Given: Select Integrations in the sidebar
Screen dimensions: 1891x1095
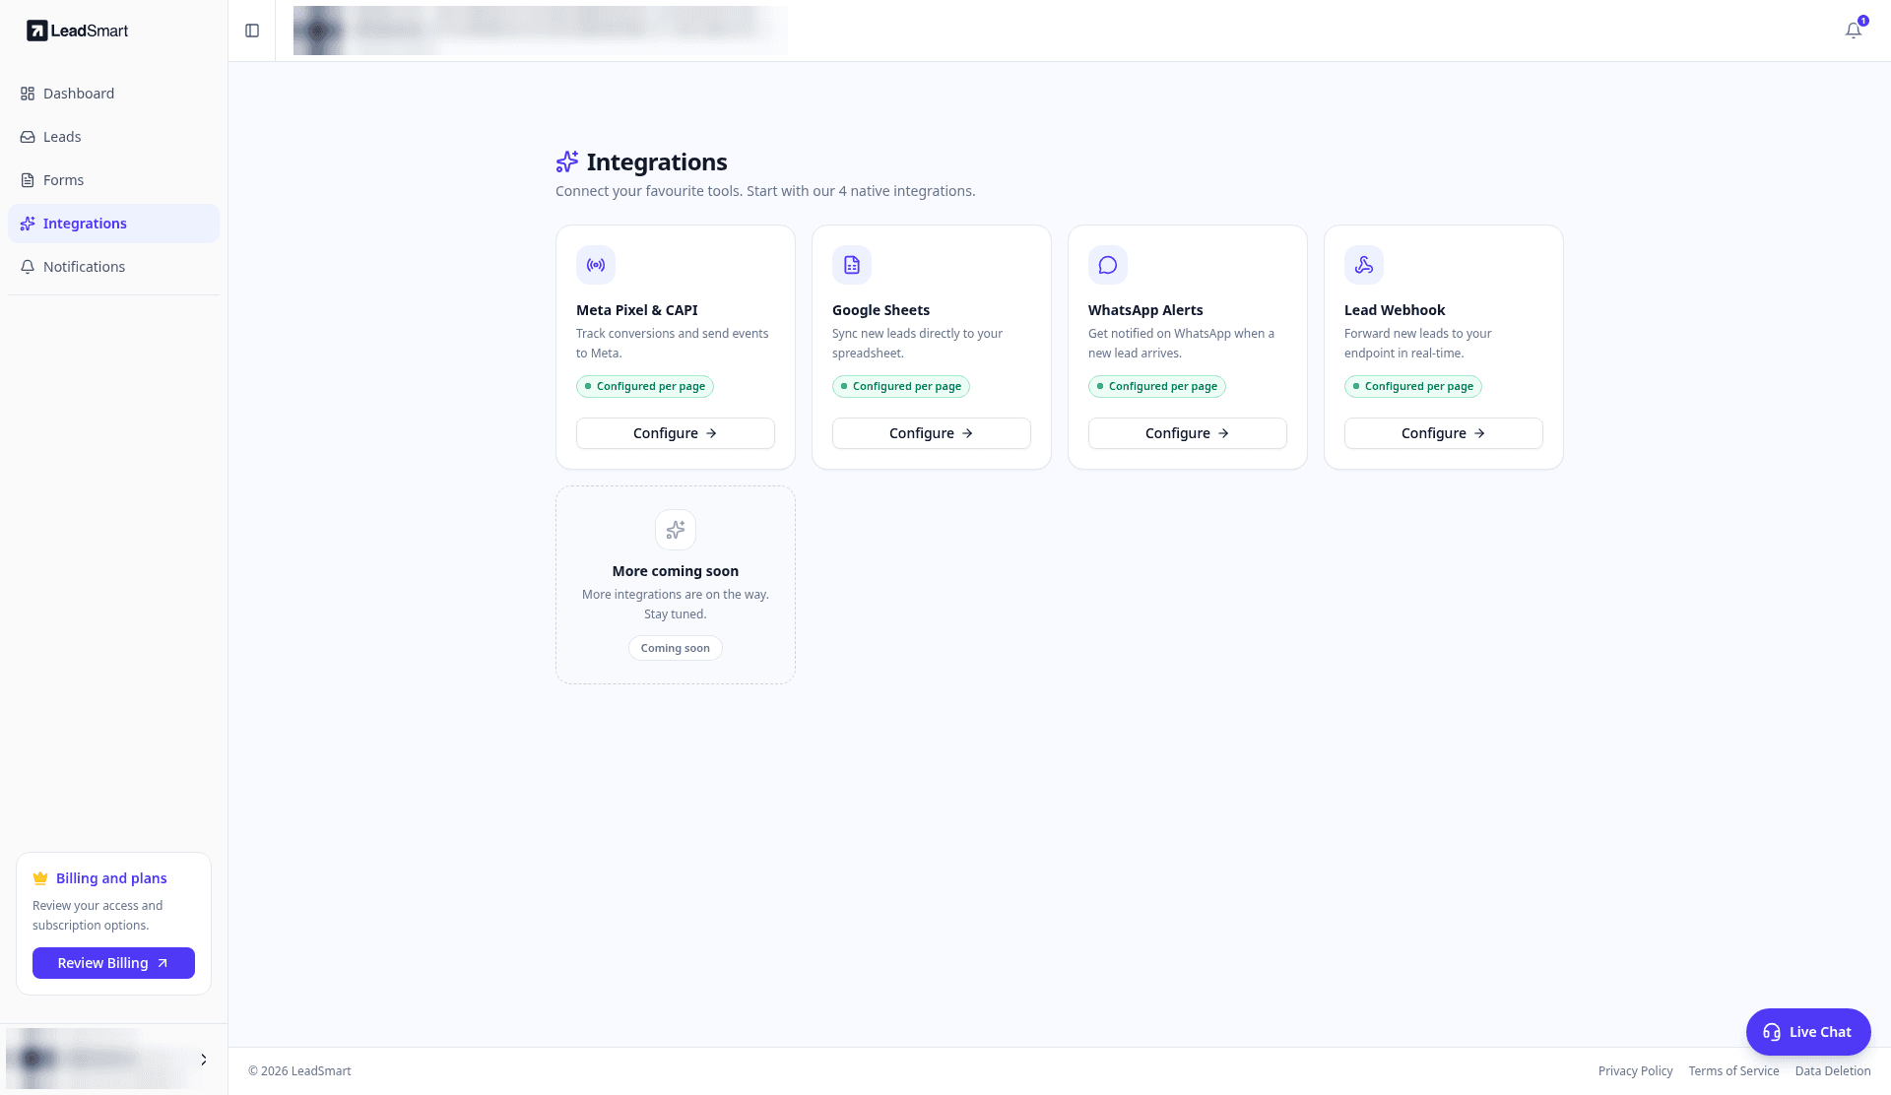Looking at the screenshot, I should pyautogui.click(x=113, y=224).
